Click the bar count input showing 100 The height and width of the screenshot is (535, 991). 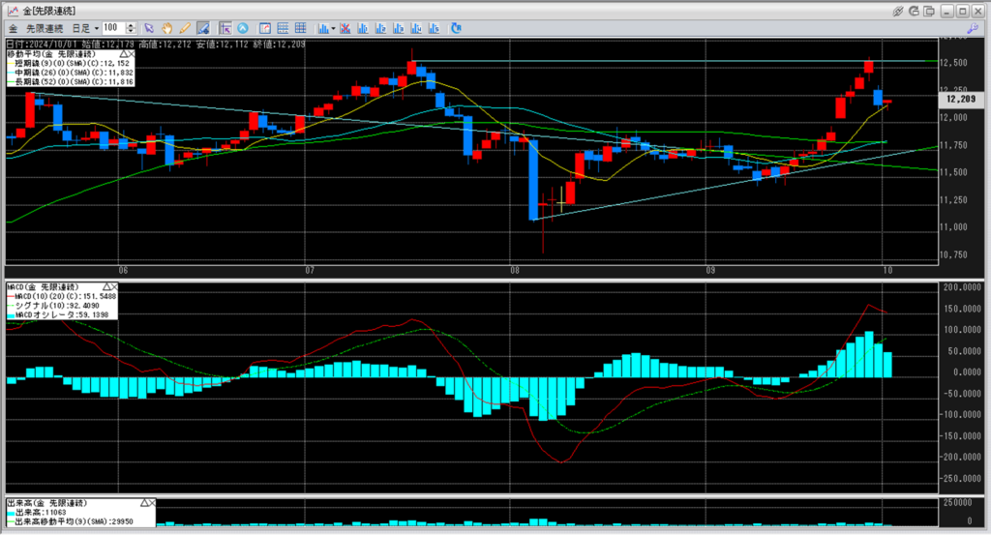[114, 28]
